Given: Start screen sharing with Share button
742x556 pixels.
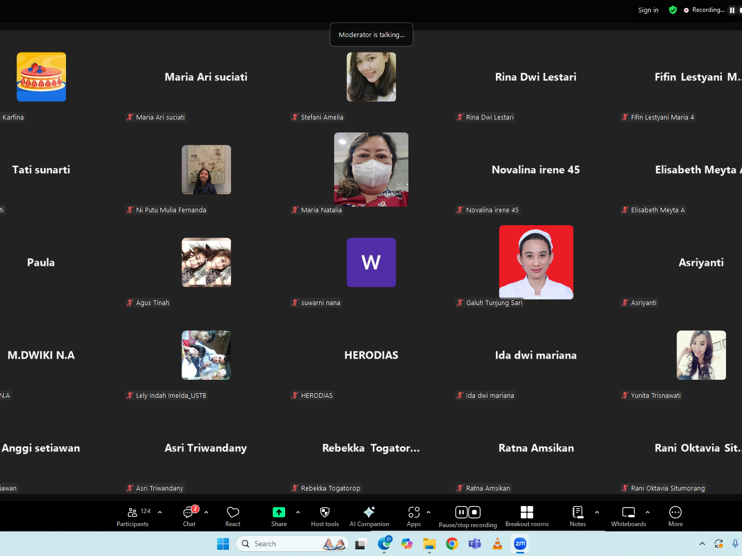Looking at the screenshot, I should point(278,516).
